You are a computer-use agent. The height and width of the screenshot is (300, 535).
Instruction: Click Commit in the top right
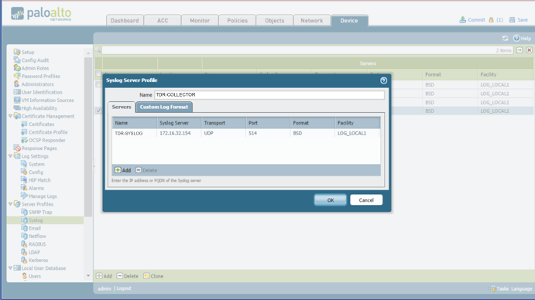pos(472,20)
